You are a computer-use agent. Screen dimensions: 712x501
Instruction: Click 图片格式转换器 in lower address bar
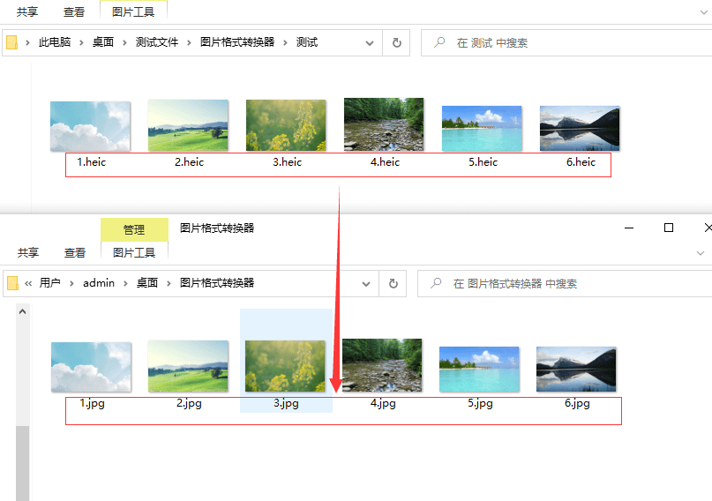tap(217, 283)
